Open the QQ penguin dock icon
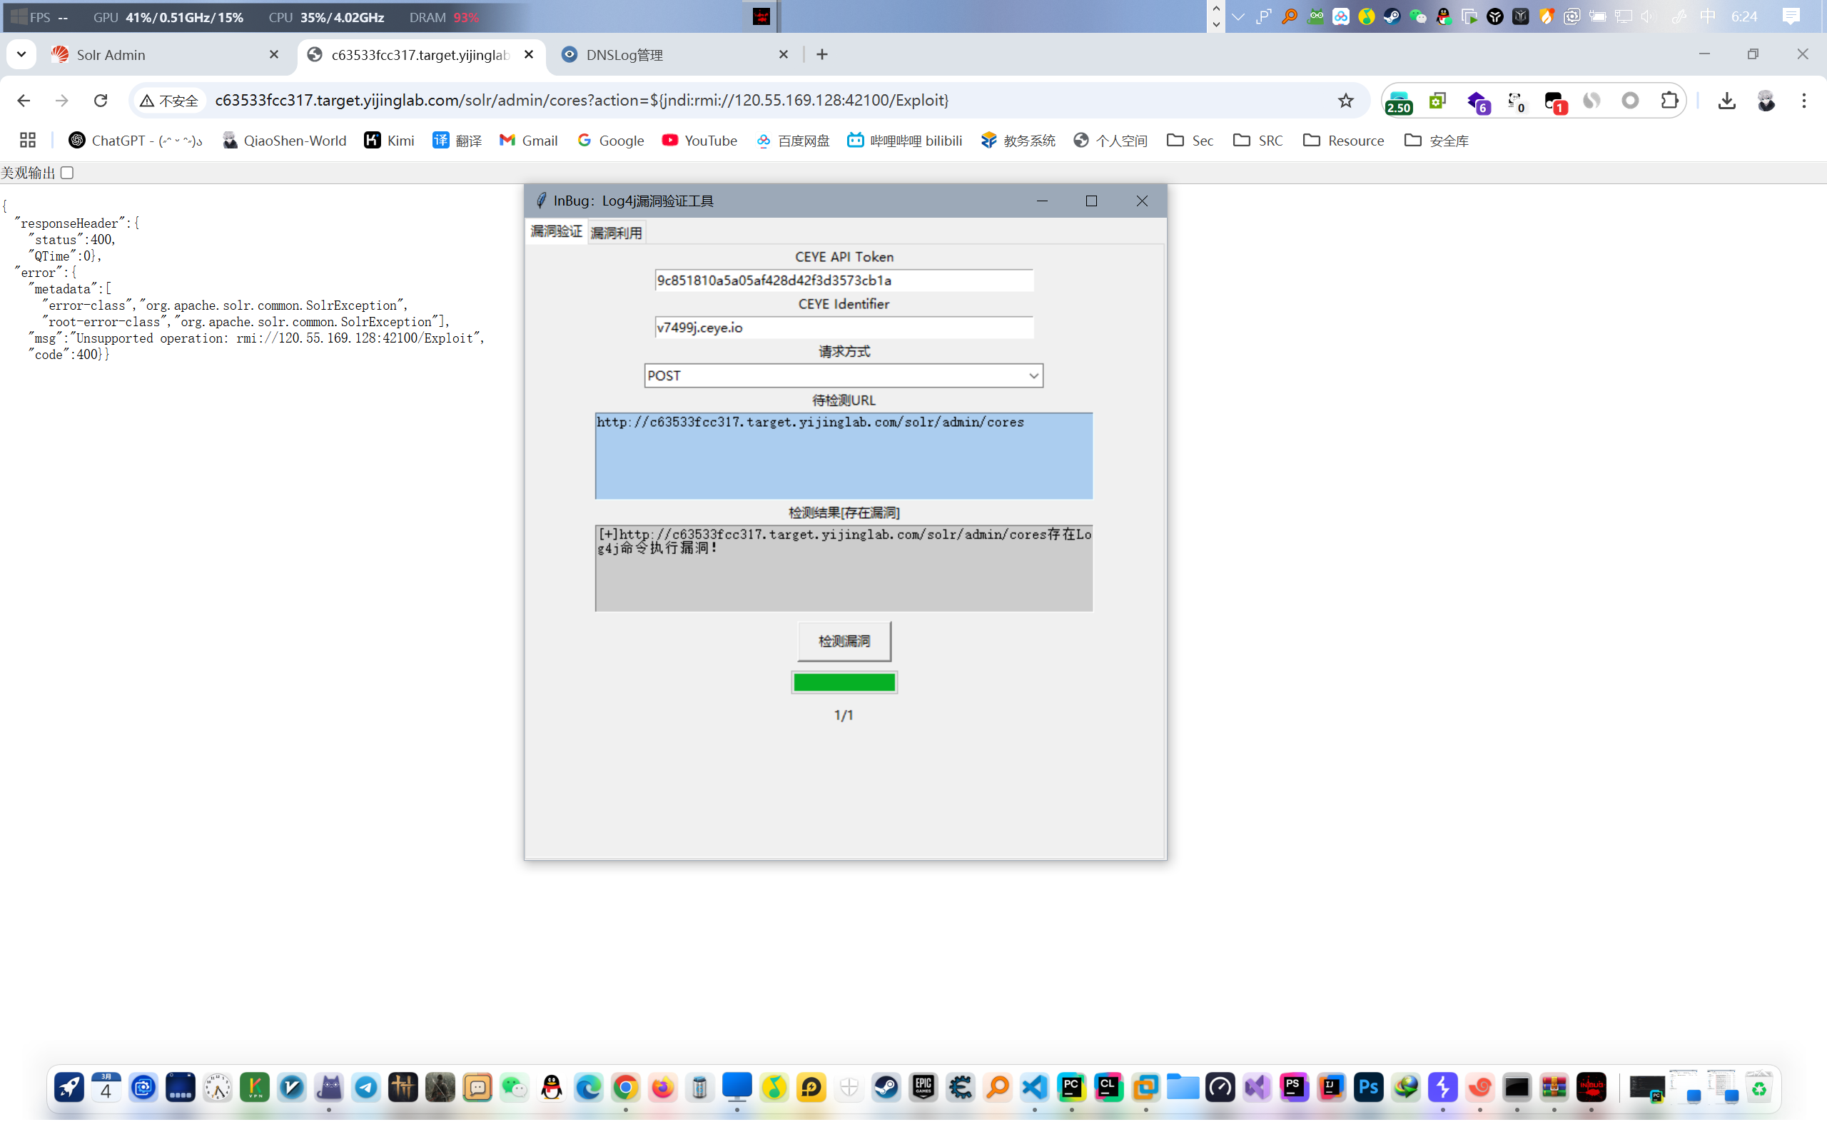Screen dimensions: 1827x1142 click(552, 1088)
